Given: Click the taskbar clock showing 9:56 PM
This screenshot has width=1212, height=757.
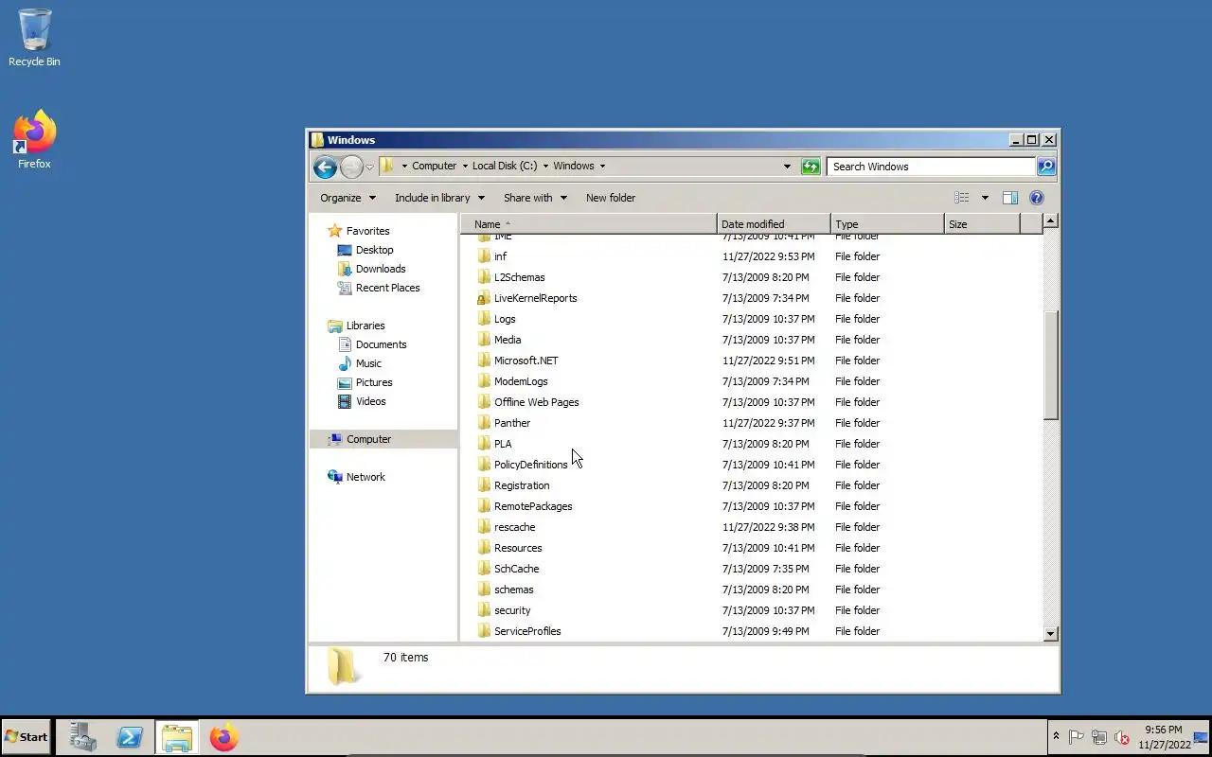Looking at the screenshot, I should pyautogui.click(x=1164, y=737).
